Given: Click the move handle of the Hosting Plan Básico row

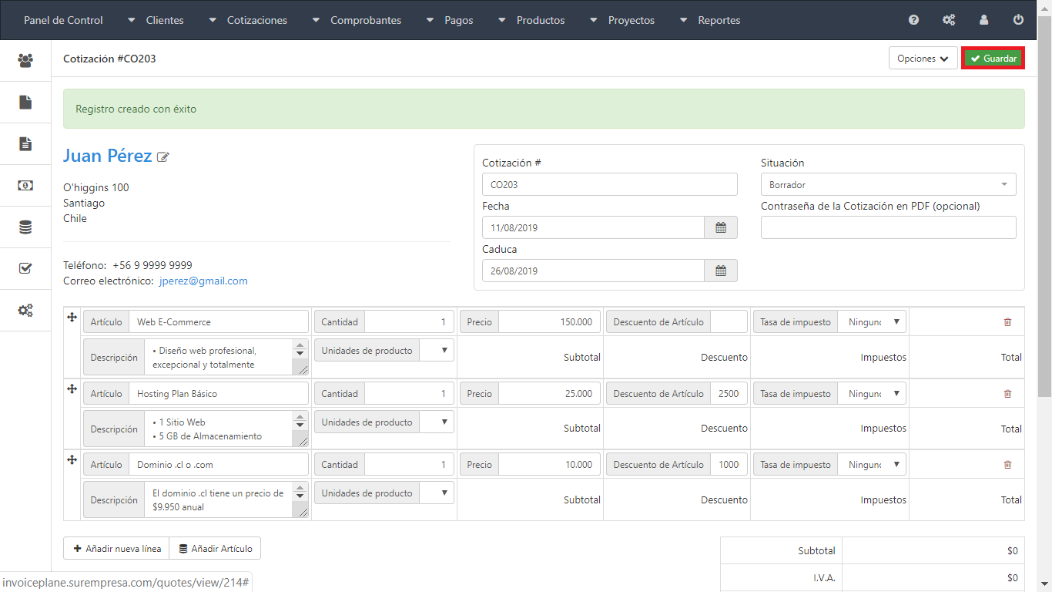Looking at the screenshot, I should tap(72, 388).
